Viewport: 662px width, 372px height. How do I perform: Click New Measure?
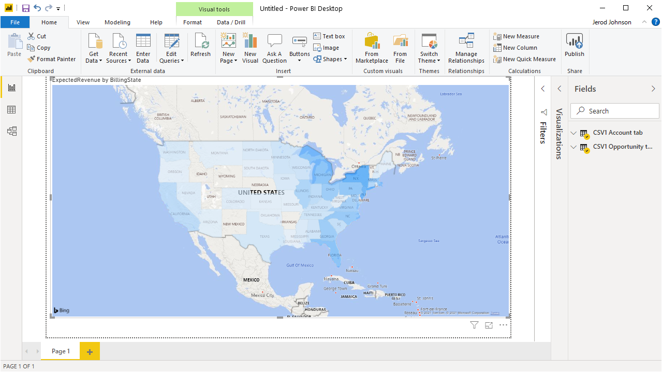coord(517,36)
